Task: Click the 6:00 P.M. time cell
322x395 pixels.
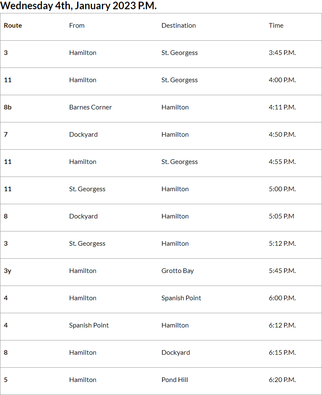Action: tap(282, 298)
